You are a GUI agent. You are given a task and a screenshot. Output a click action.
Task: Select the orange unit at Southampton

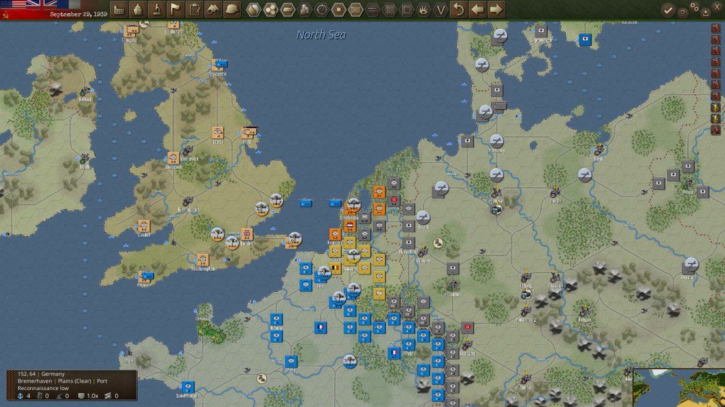pyautogui.click(x=202, y=260)
